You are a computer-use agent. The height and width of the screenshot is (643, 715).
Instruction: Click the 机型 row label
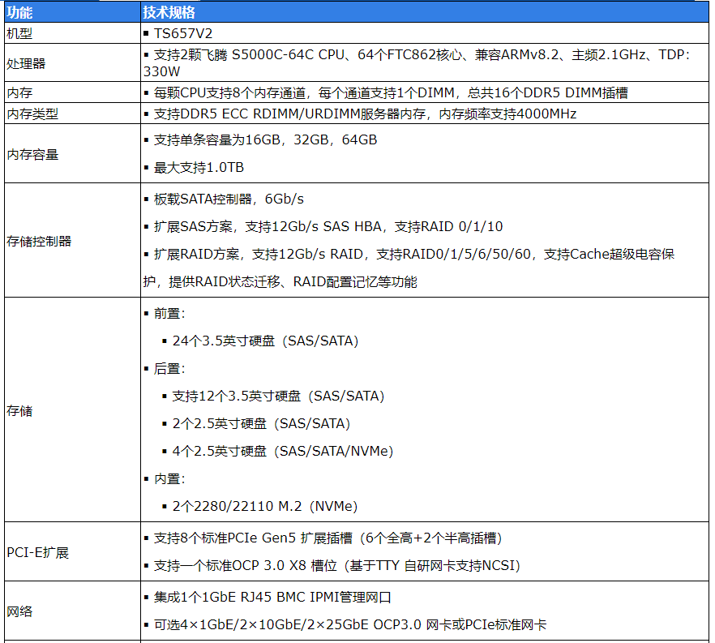pyautogui.click(x=19, y=33)
